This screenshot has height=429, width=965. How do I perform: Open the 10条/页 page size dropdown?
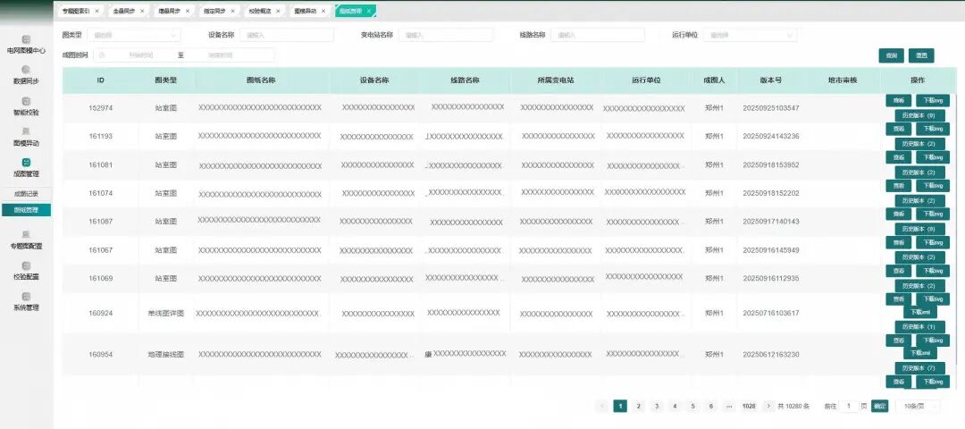(919, 406)
